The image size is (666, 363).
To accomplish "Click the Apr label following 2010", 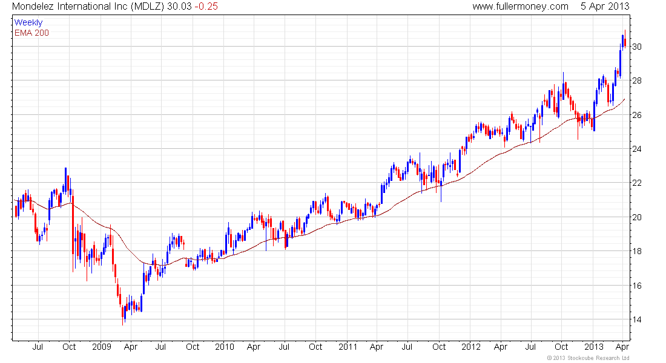I will [x=254, y=347].
